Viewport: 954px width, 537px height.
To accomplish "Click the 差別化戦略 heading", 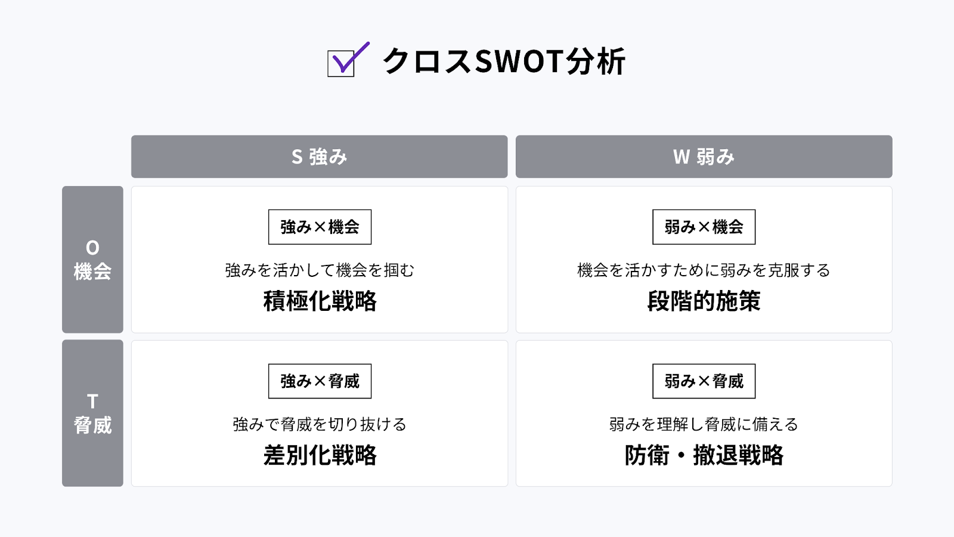I will [x=320, y=455].
